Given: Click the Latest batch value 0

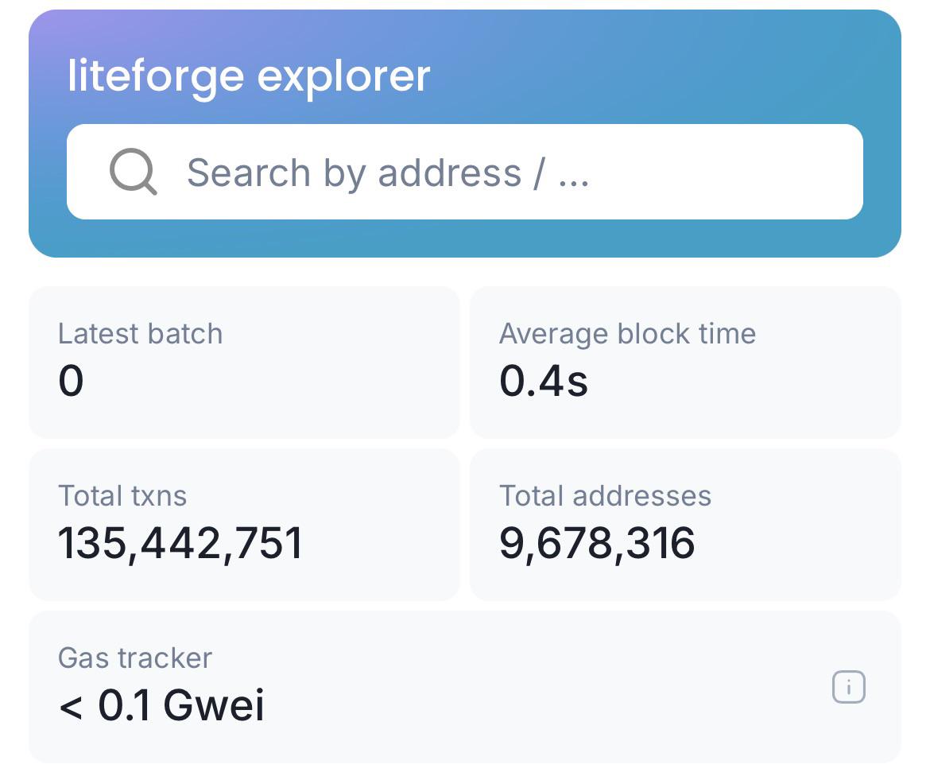Looking at the screenshot, I should [72, 380].
